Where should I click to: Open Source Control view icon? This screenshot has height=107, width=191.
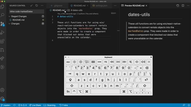tap(2, 24)
